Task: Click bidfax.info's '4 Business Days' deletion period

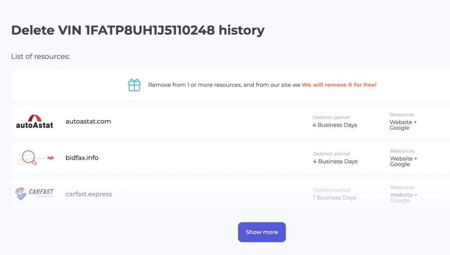Action: [x=335, y=161]
